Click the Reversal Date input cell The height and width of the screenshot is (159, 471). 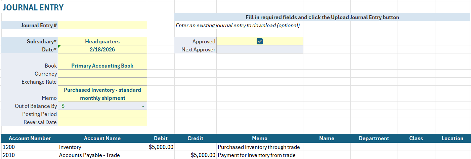[102, 122]
